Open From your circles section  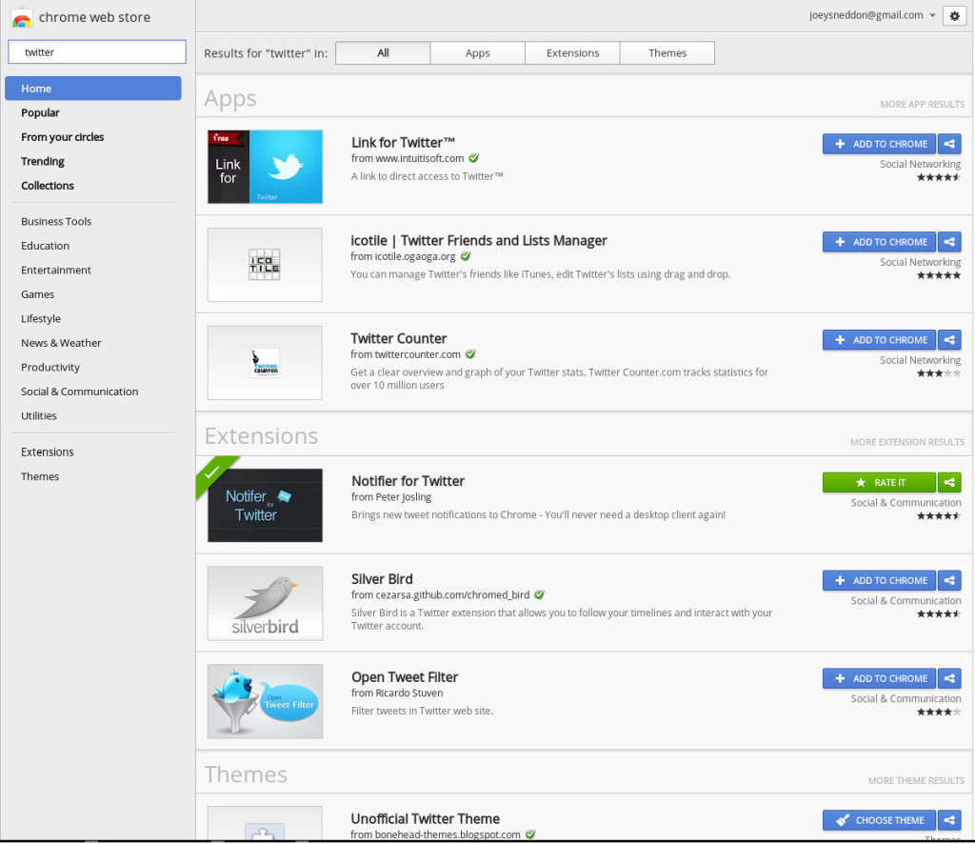(x=62, y=137)
